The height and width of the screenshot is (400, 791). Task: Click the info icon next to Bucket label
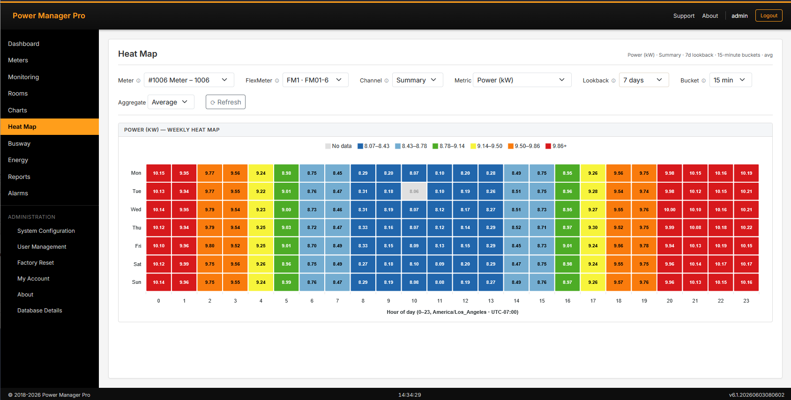pyautogui.click(x=703, y=81)
